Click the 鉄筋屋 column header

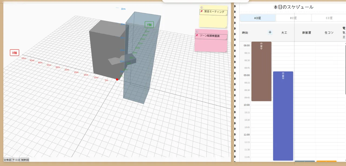click(307, 32)
